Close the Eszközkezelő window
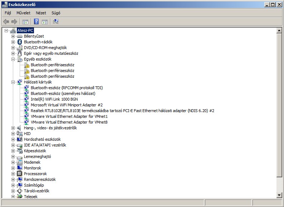 (279, 5)
